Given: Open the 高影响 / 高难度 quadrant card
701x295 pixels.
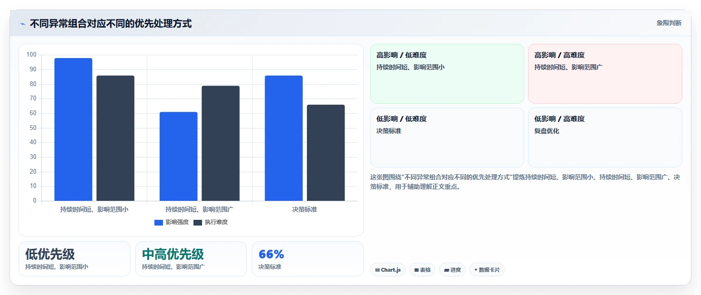Looking at the screenshot, I should pyautogui.click(x=605, y=74).
